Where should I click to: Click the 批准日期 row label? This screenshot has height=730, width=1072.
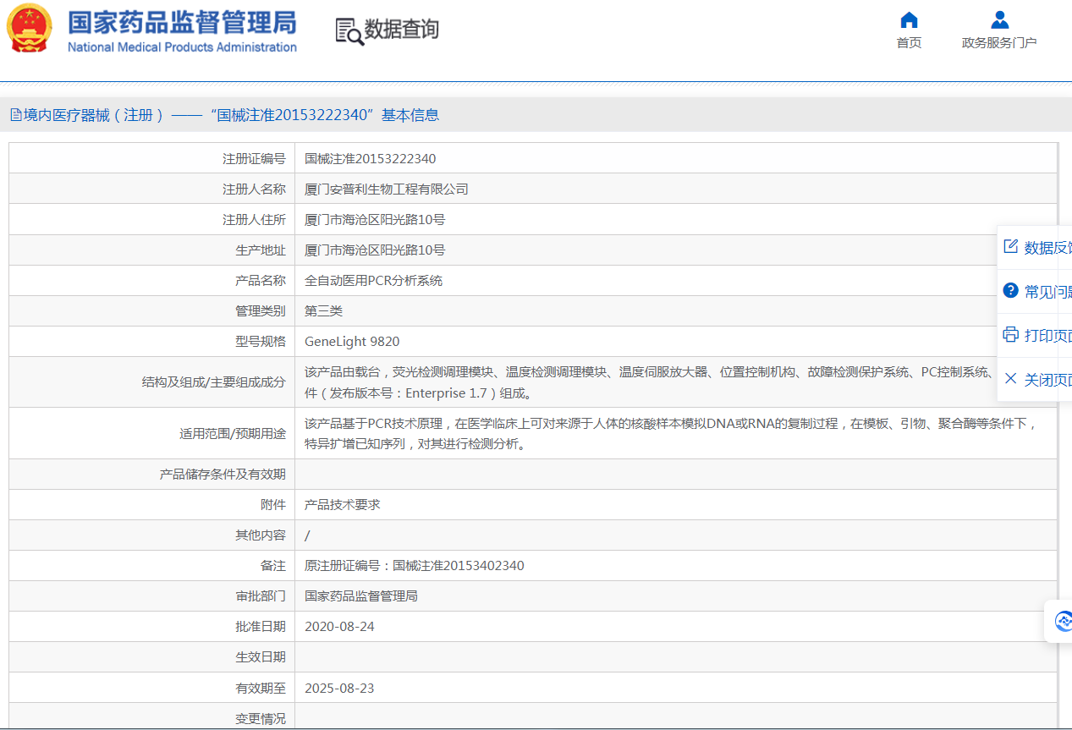click(261, 627)
